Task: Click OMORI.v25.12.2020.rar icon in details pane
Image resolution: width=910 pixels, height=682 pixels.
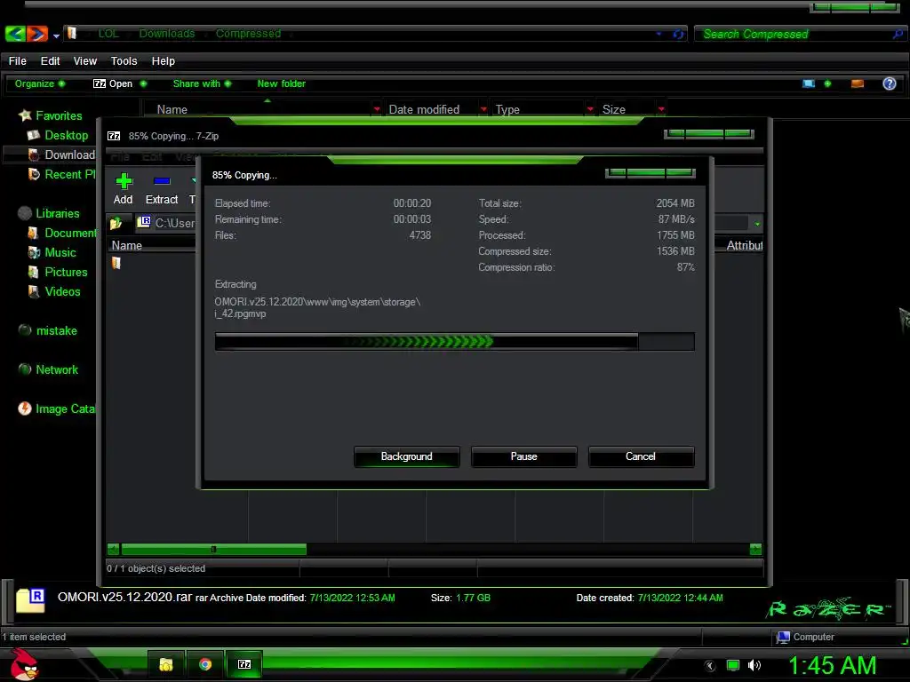Action: tap(31, 600)
